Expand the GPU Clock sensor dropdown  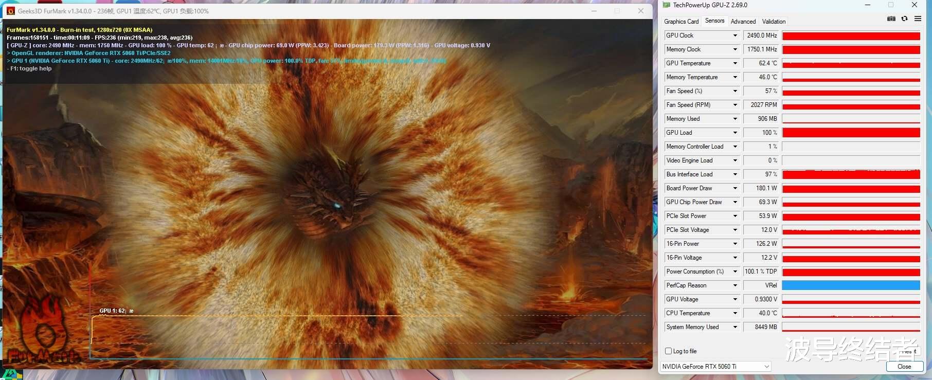coord(735,35)
